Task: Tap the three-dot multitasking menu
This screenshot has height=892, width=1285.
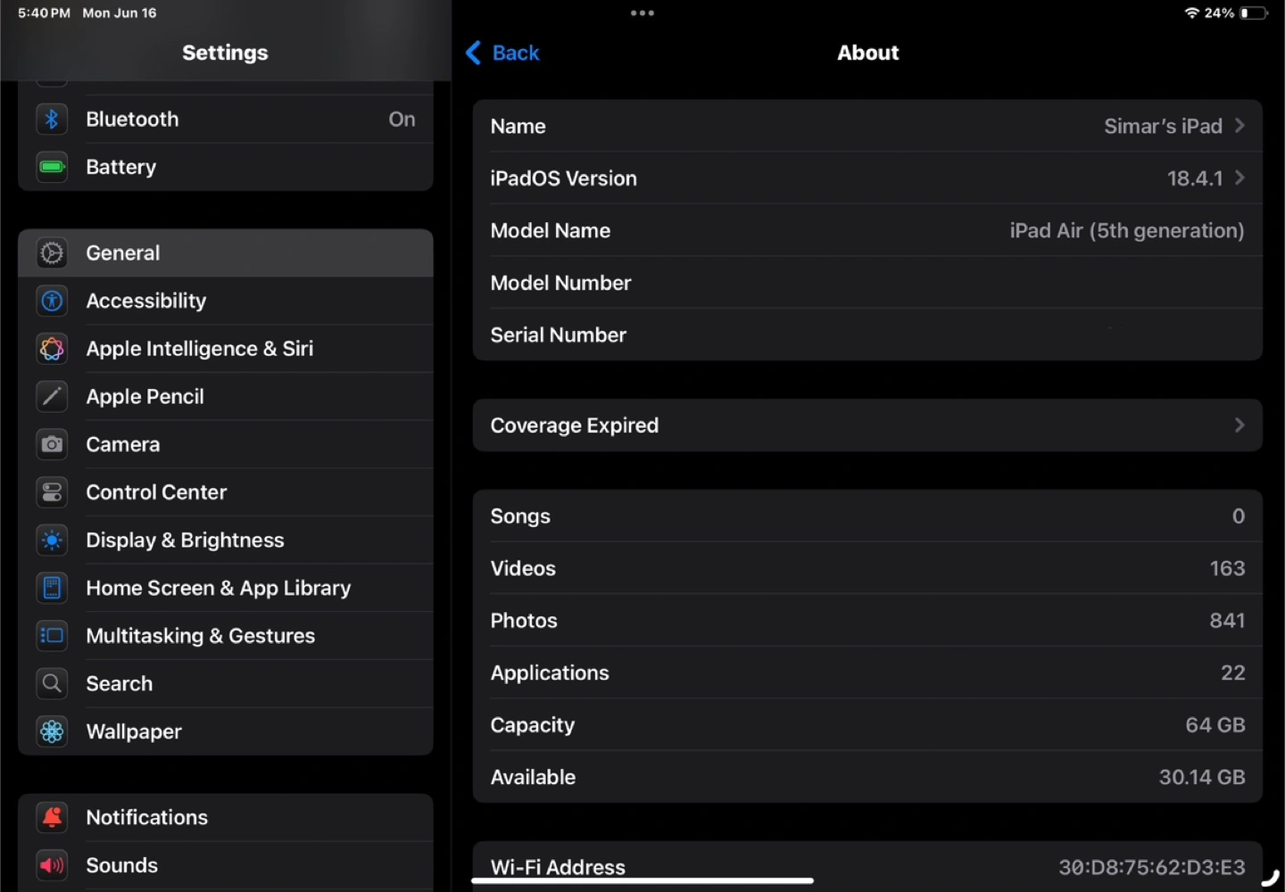Action: pyautogui.click(x=642, y=12)
